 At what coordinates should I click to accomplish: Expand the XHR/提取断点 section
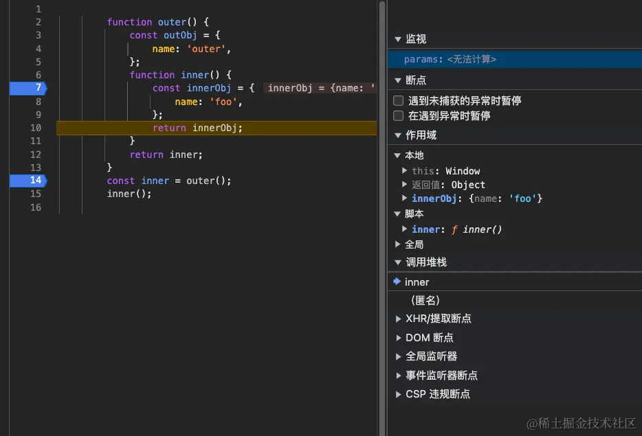(399, 319)
